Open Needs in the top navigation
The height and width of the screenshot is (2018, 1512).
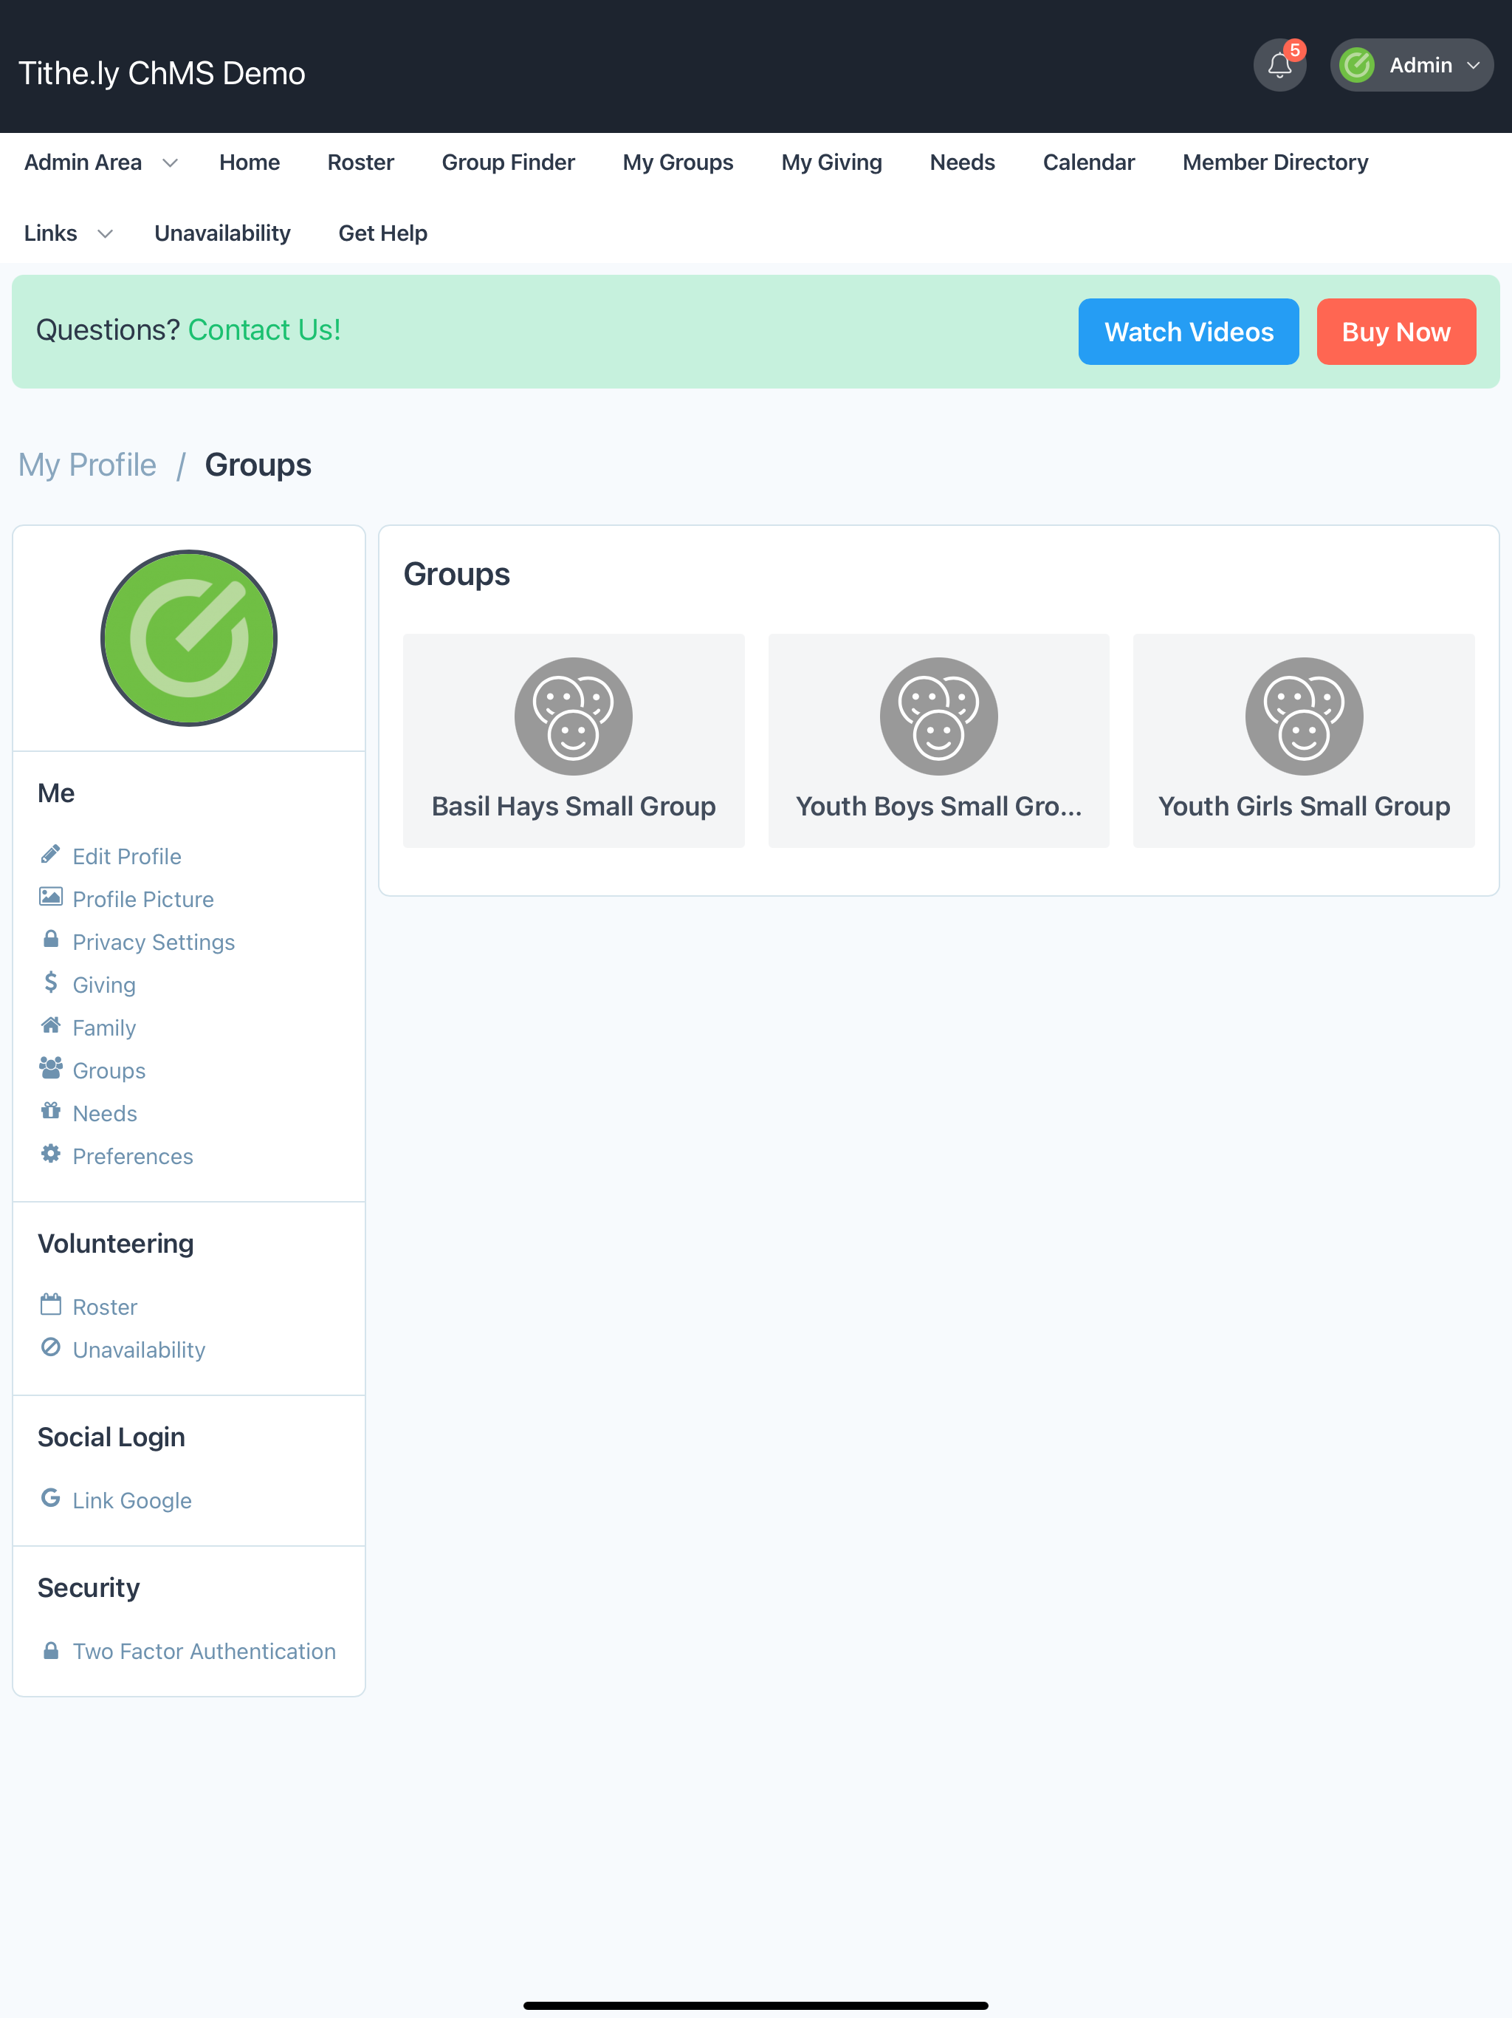click(962, 163)
